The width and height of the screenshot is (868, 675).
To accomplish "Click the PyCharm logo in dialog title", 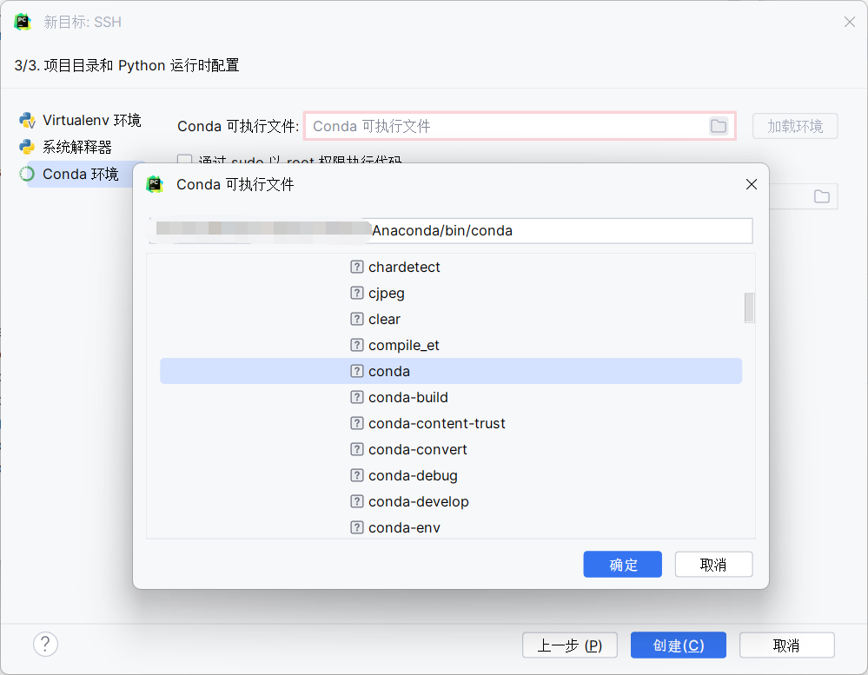I will pos(154,183).
